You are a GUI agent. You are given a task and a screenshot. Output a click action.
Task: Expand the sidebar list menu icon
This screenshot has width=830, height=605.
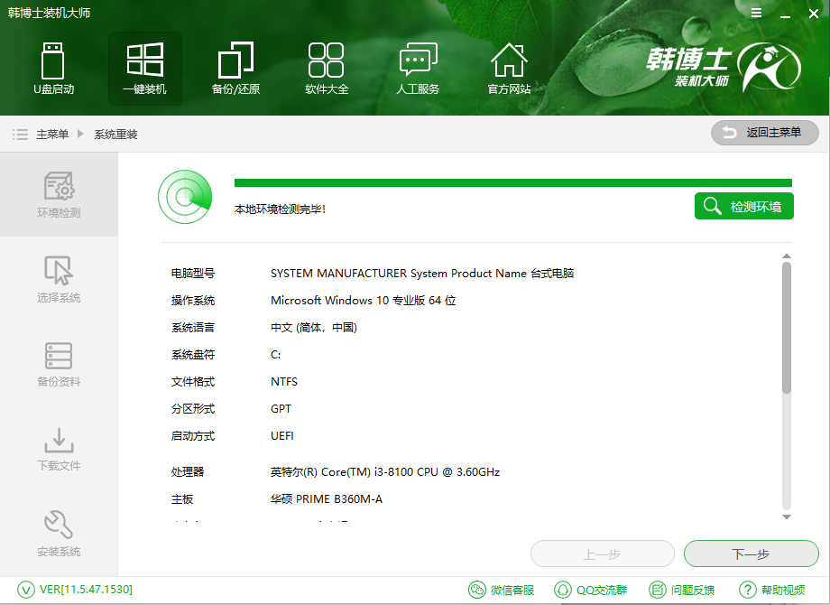(19, 133)
